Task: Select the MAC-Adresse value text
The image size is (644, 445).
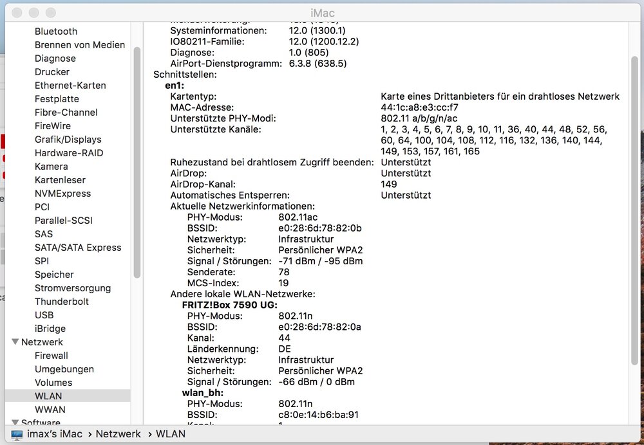Action: click(419, 107)
